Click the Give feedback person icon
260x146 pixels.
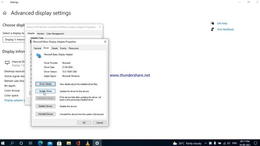(212, 29)
